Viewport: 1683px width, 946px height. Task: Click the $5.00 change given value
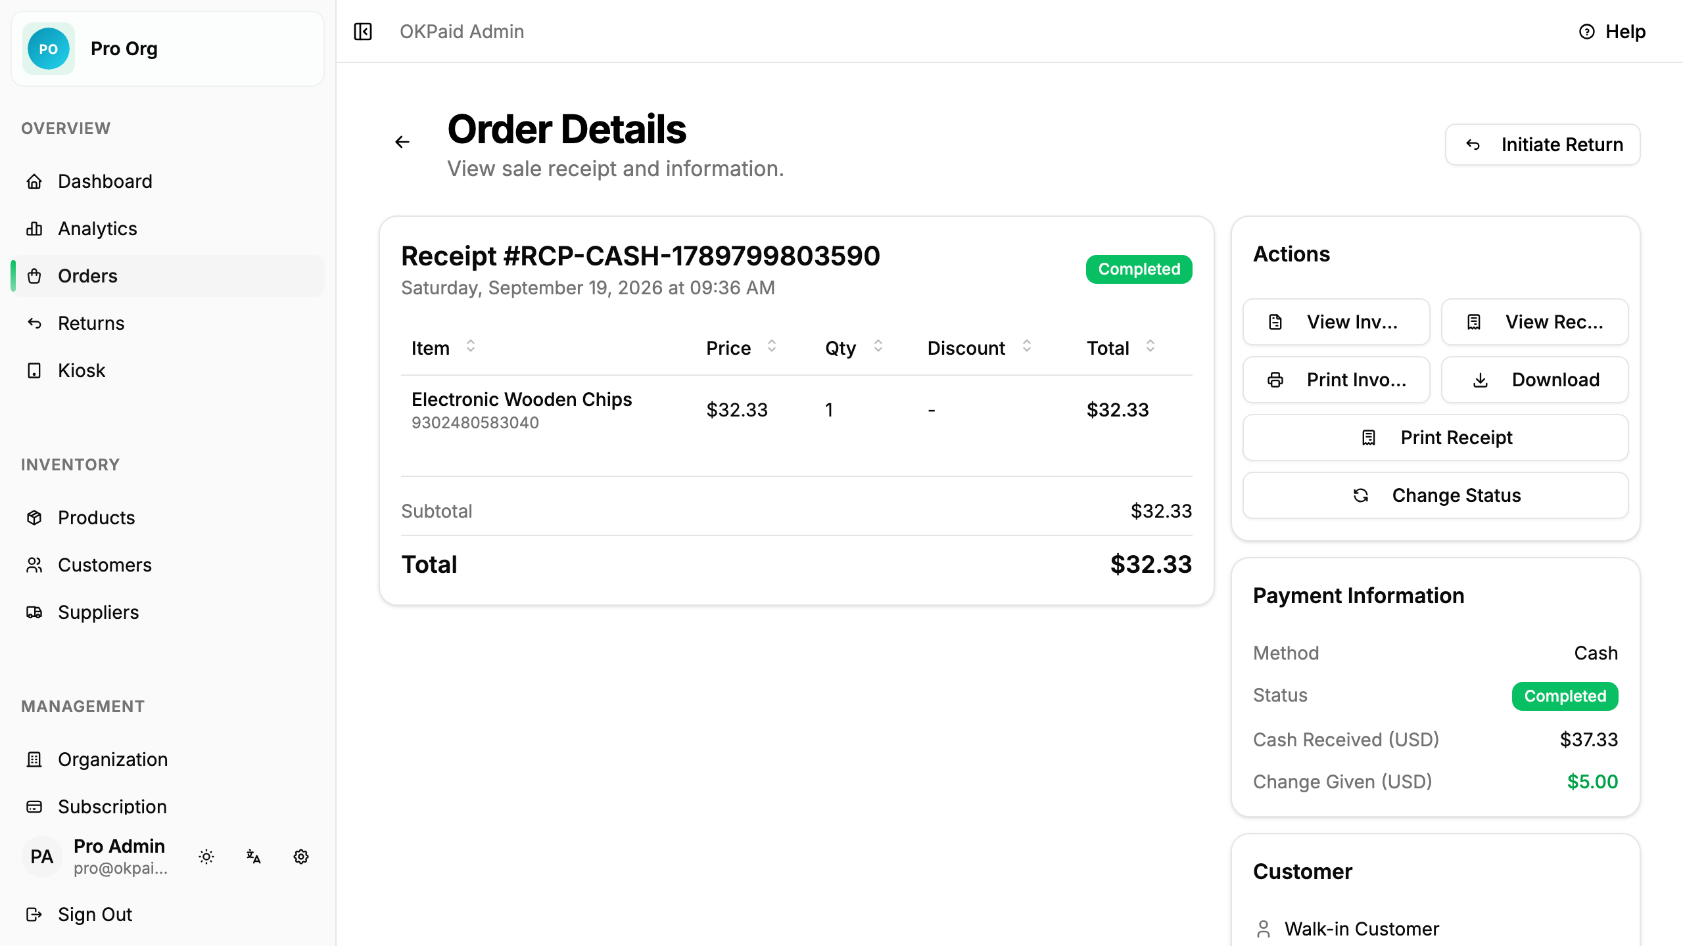[1592, 782]
